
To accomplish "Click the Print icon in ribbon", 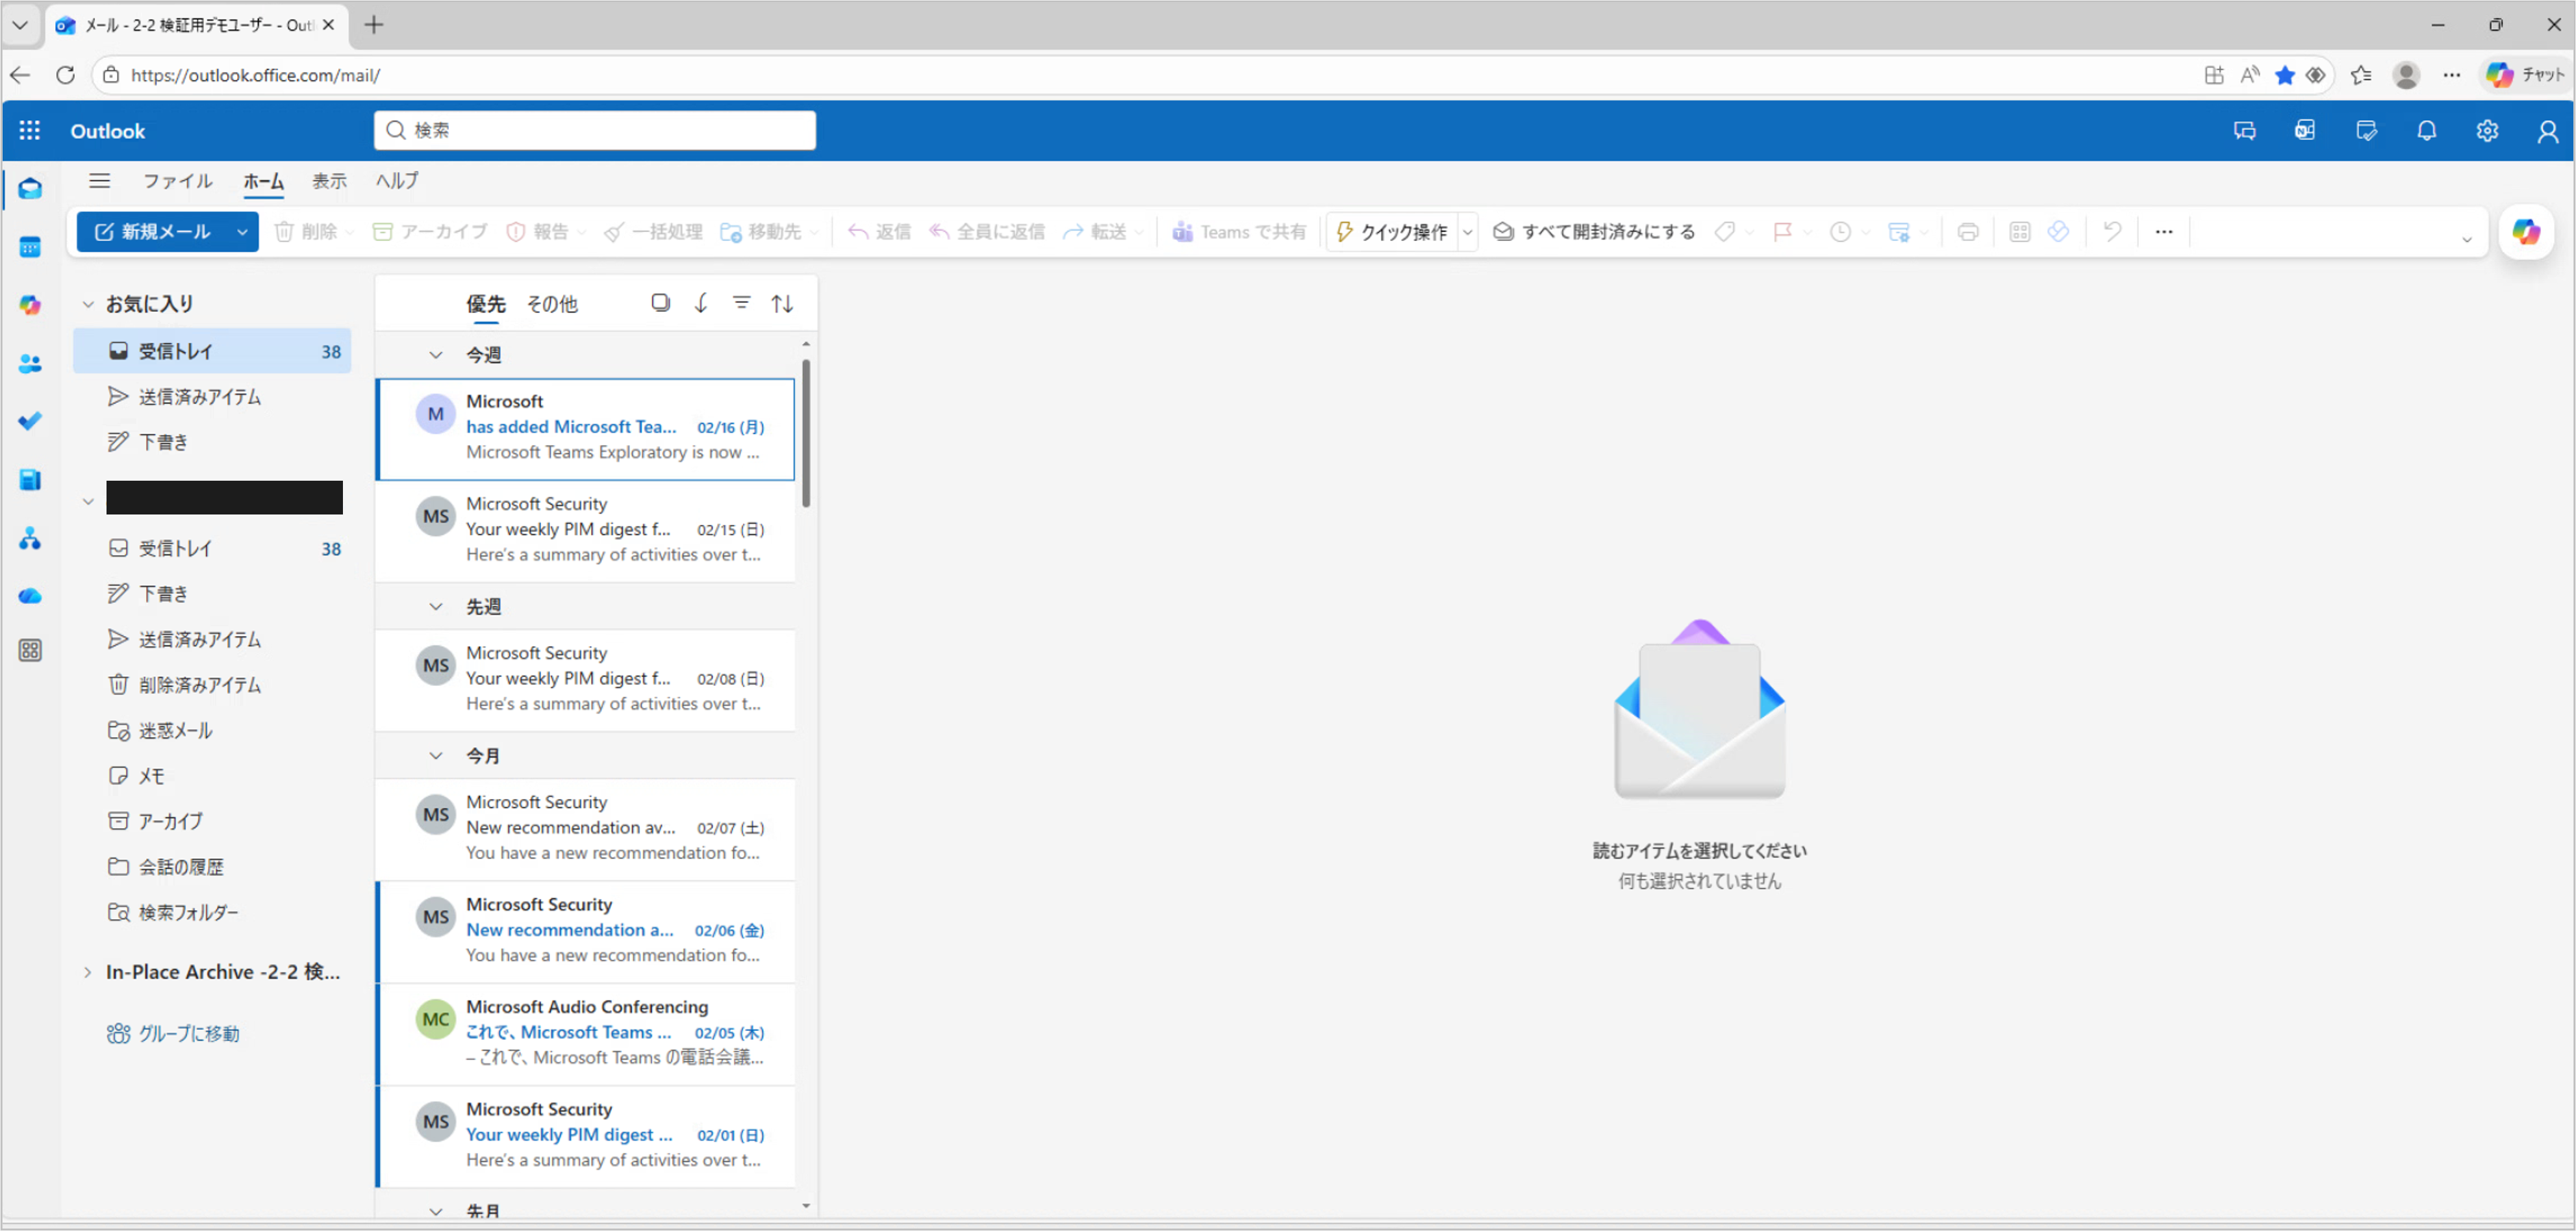I will [1967, 232].
